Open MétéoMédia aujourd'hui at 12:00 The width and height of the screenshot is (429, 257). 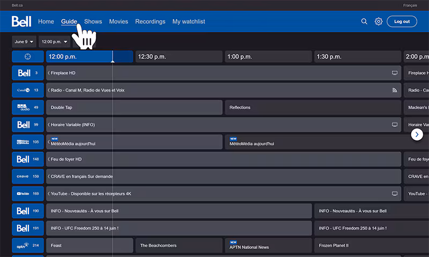click(x=134, y=142)
